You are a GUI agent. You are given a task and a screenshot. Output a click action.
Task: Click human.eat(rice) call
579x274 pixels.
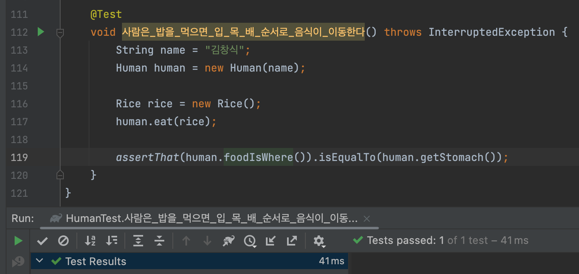pyautogui.click(x=163, y=122)
